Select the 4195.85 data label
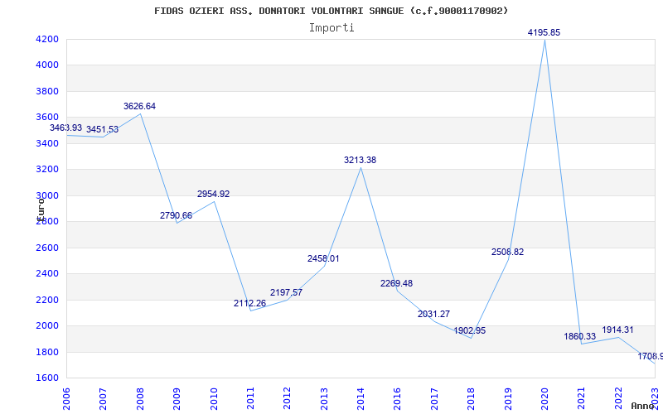663x414 pixels. (x=544, y=32)
